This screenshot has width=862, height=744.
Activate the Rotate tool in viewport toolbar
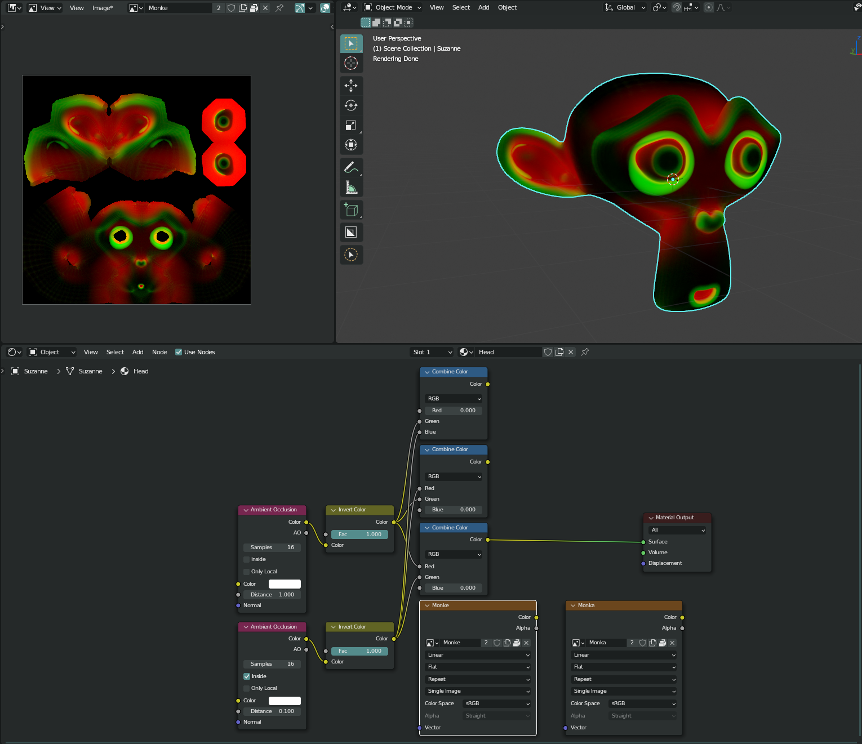pyautogui.click(x=351, y=105)
